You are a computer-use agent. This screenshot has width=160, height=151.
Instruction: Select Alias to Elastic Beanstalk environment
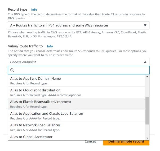click(41, 102)
